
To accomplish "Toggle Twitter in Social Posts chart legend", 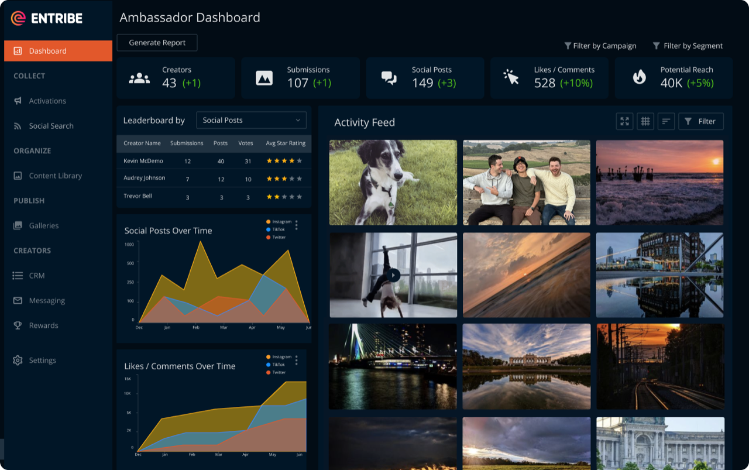I will (x=276, y=237).
